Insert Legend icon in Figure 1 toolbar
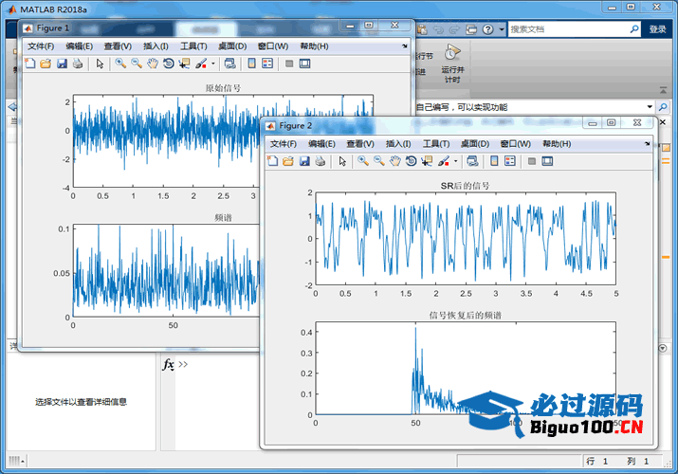The height and width of the screenshot is (474, 678). pos(267,64)
